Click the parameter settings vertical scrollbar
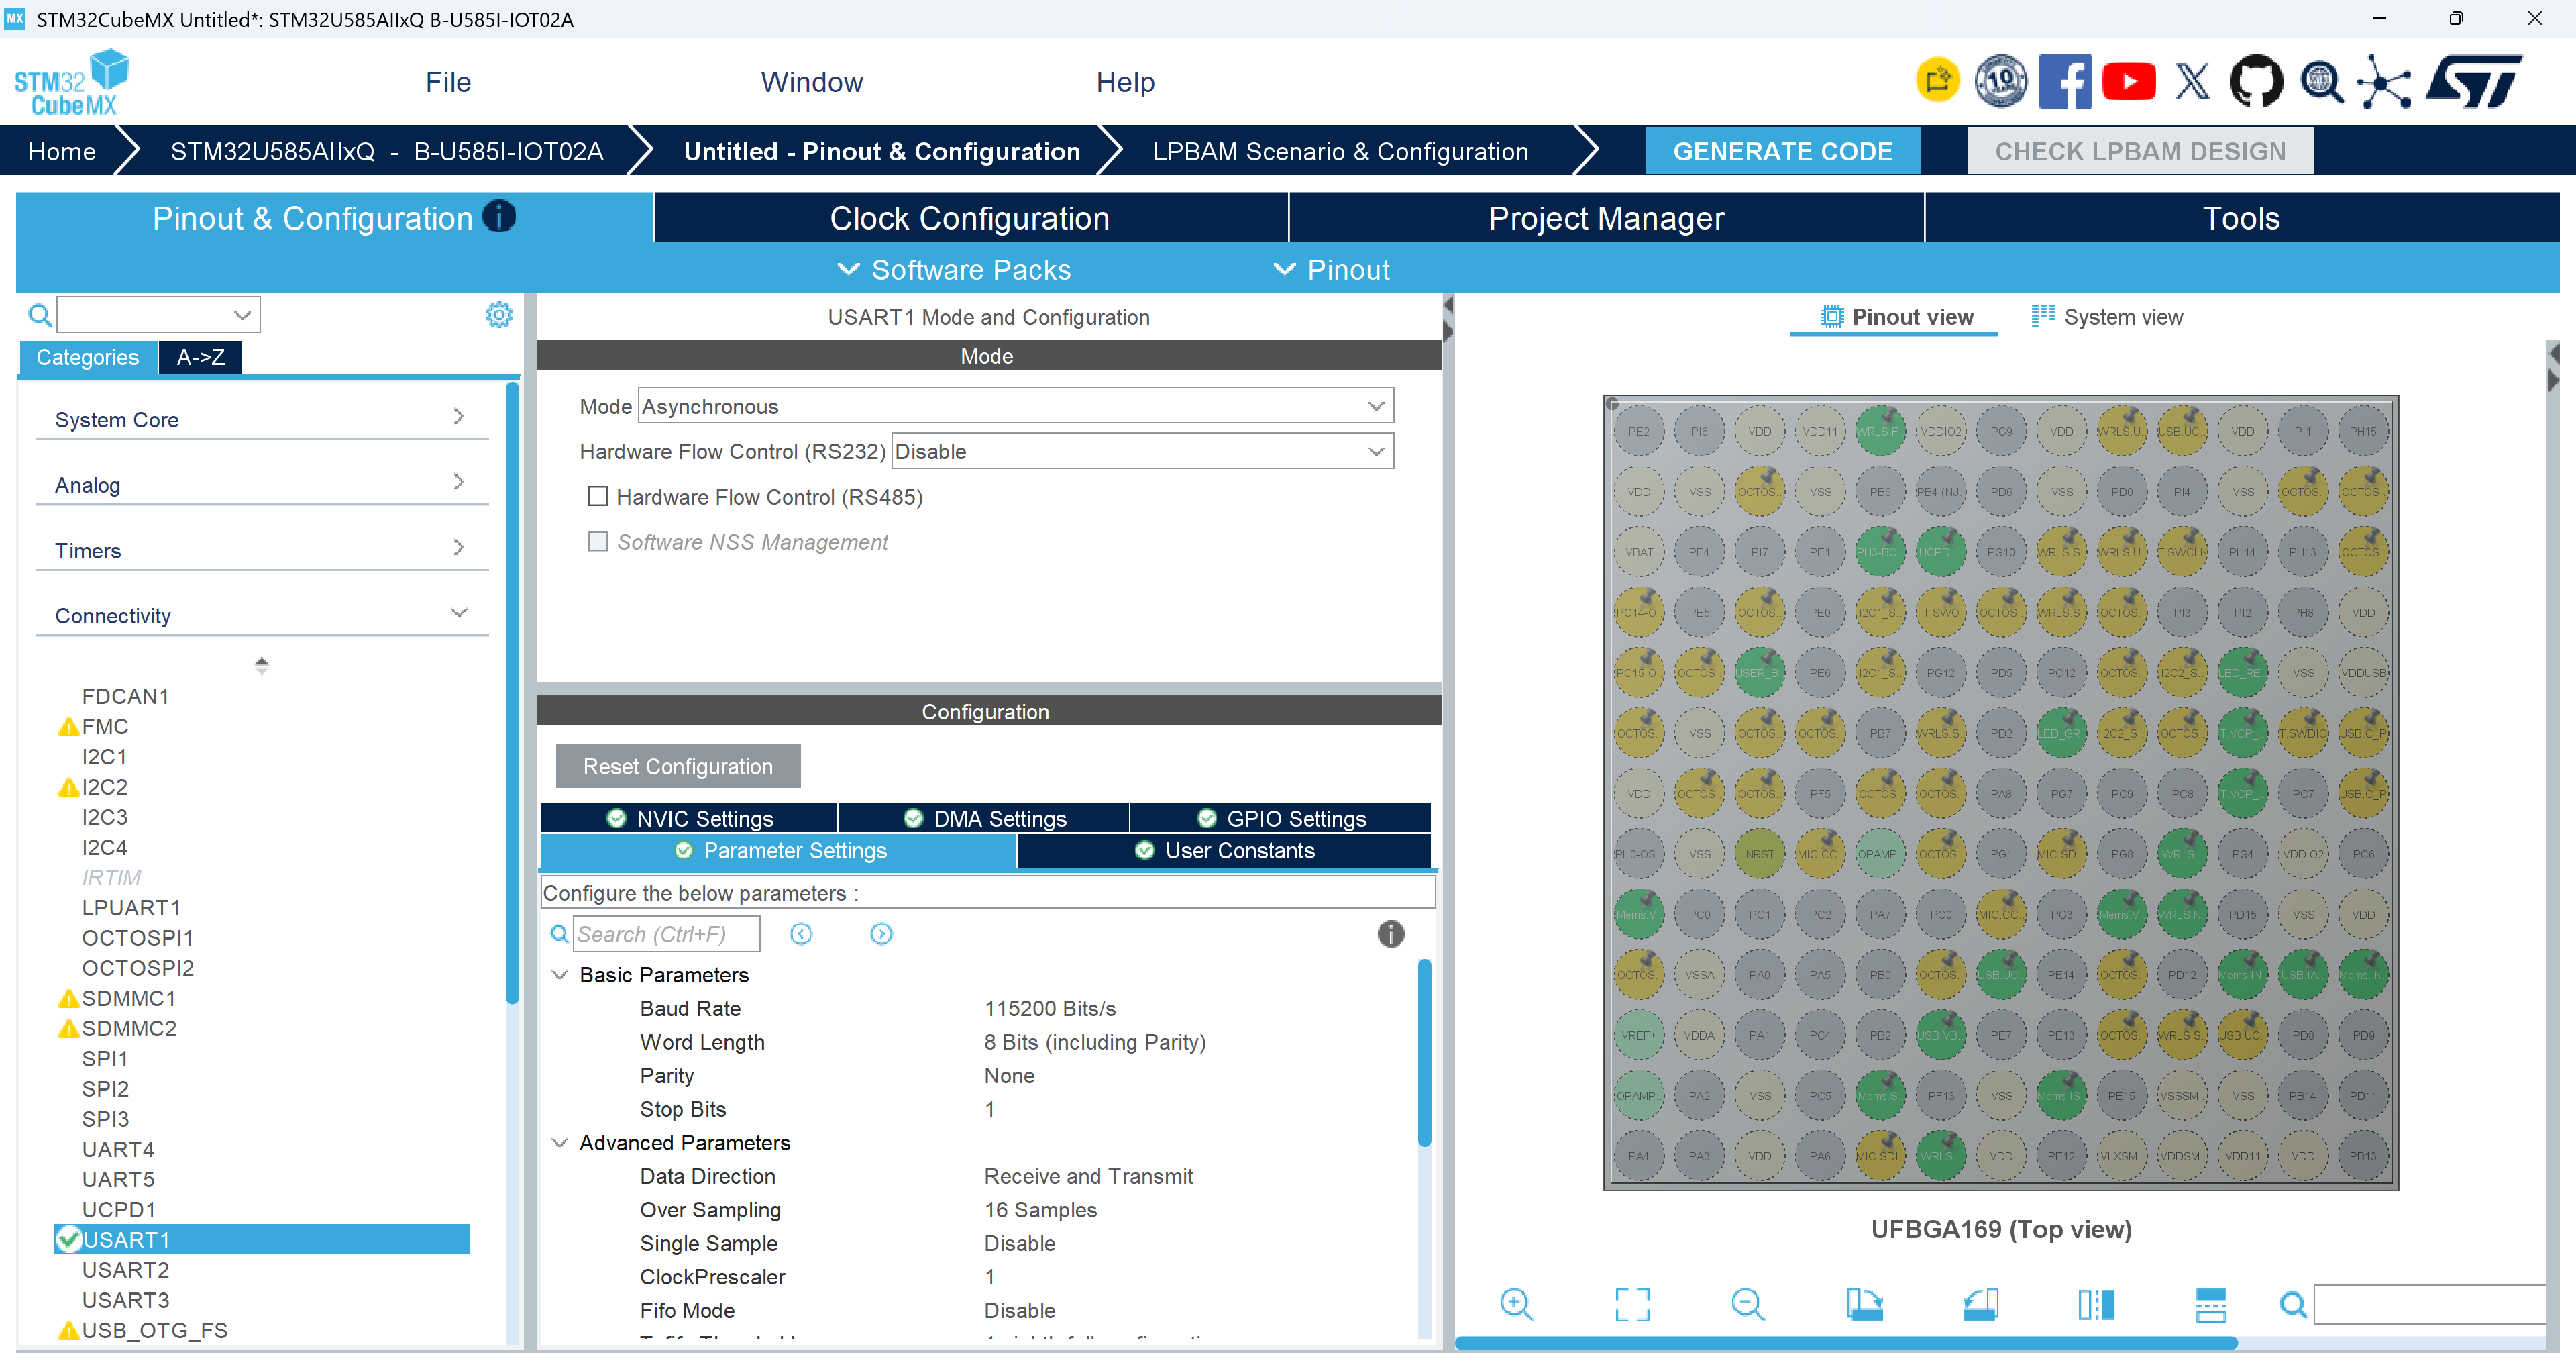 pos(1424,1052)
